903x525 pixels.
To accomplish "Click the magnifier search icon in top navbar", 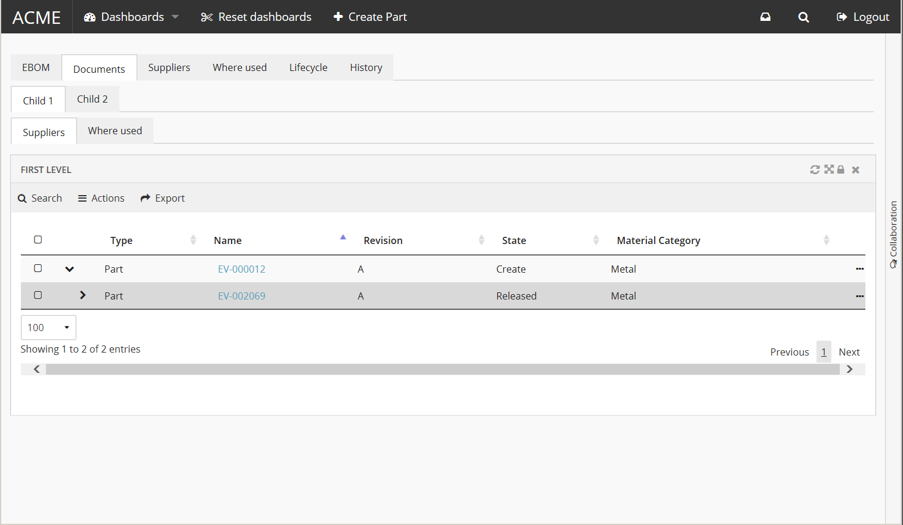I will pos(803,17).
